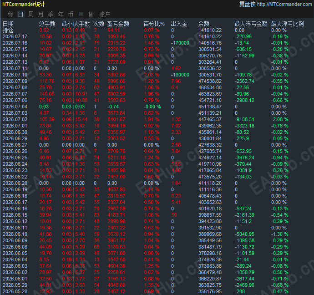The height and width of the screenshot is (295, 314).
Task: Click floating loss -2988.12 on 2026.07.06
Action: [244, 100]
